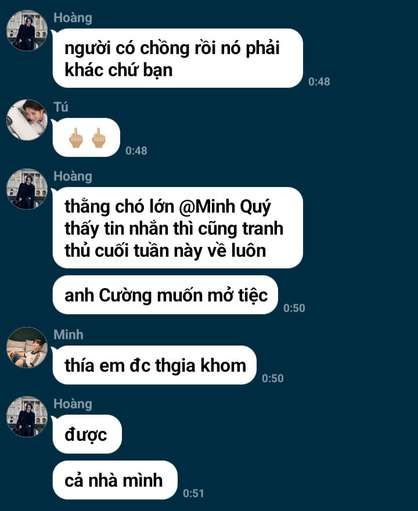Screen dimensions: 418x511
Task: Tap Hoàng's avatar beside the @Minh Quý message
Action: coord(27,189)
